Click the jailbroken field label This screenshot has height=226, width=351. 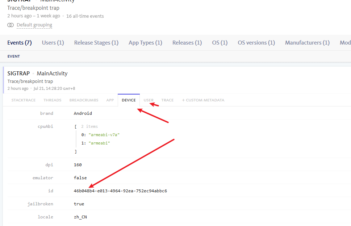(x=40, y=204)
